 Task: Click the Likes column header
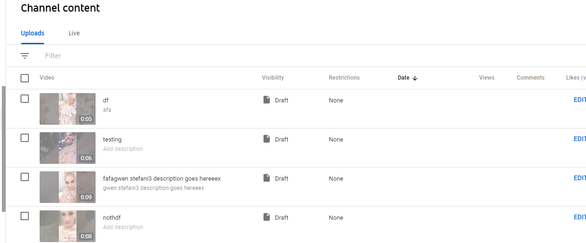[x=576, y=78]
